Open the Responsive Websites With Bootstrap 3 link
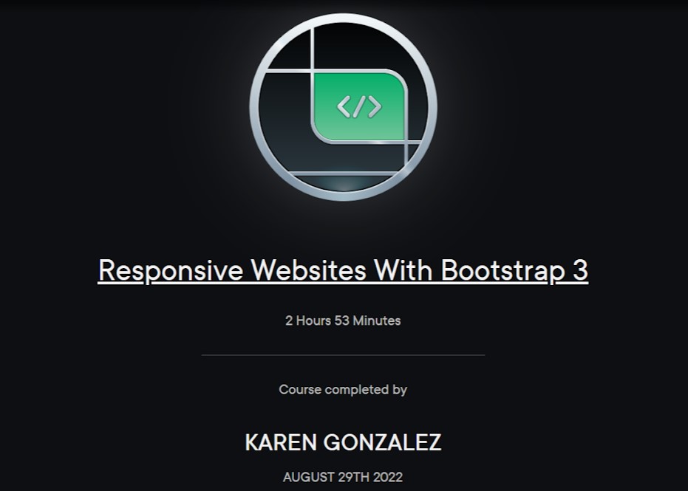Image resolution: width=688 pixels, height=491 pixels. (343, 270)
